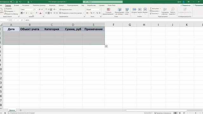
Task: Click the percent style icon
Action: 91,13
